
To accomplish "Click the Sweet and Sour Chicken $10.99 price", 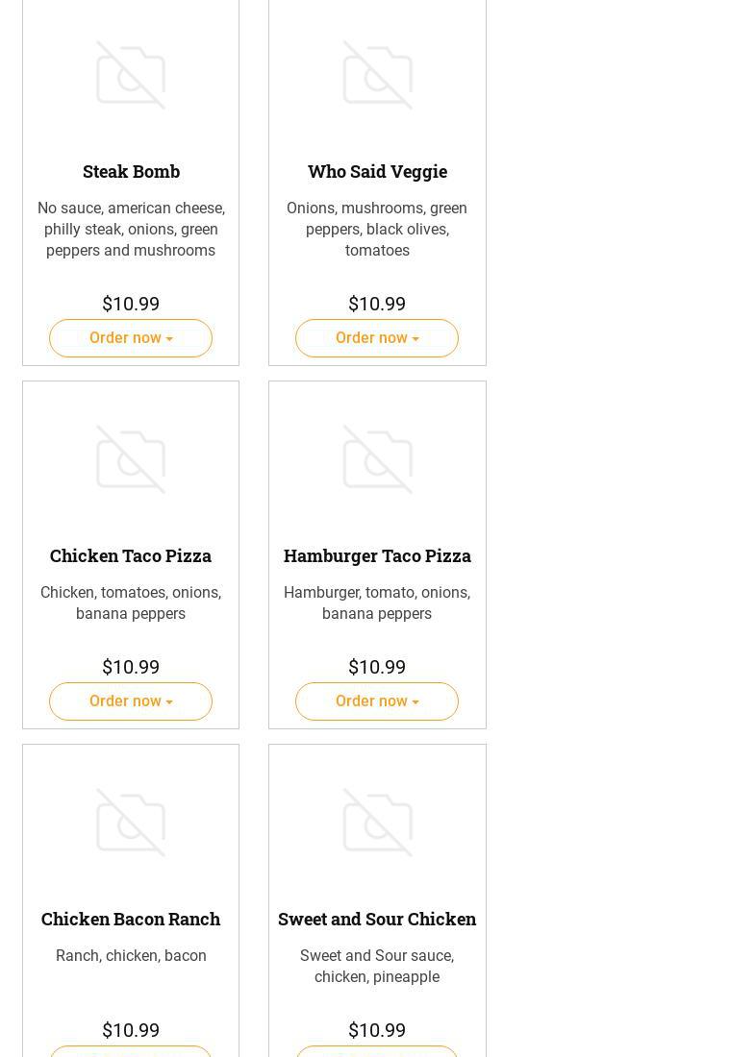I will [x=377, y=1030].
